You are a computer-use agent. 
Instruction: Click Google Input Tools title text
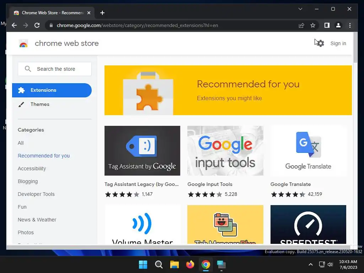(210, 184)
